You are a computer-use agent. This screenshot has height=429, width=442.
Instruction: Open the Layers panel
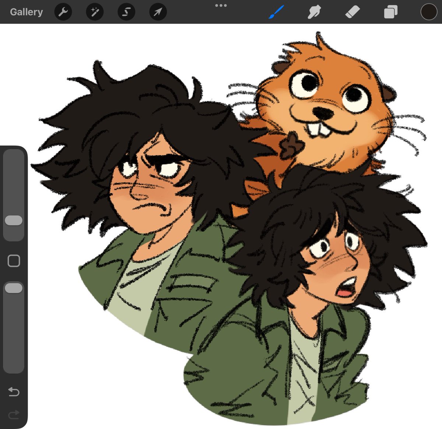click(x=391, y=12)
